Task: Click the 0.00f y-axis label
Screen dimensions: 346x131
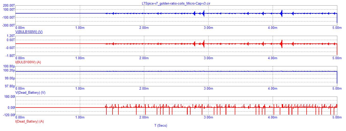Action: [11, 108]
